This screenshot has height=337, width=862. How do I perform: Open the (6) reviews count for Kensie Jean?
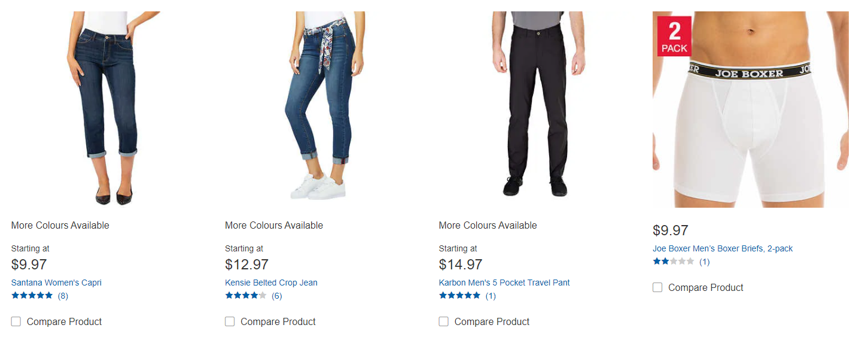pyautogui.click(x=276, y=296)
